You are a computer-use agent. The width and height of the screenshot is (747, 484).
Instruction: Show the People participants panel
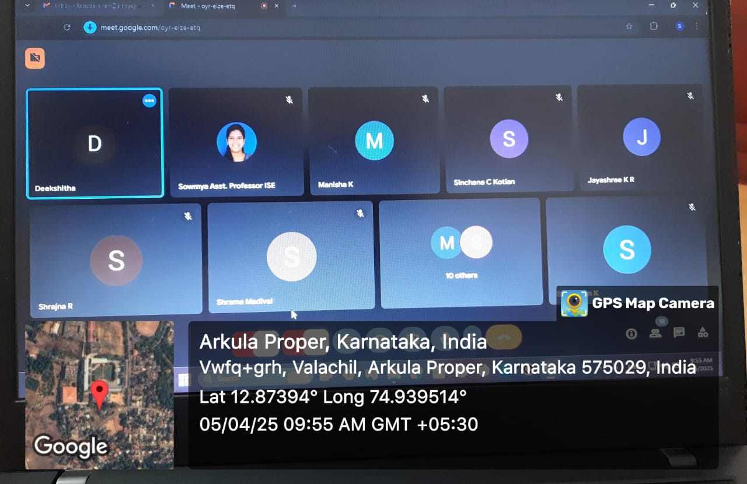pos(655,333)
